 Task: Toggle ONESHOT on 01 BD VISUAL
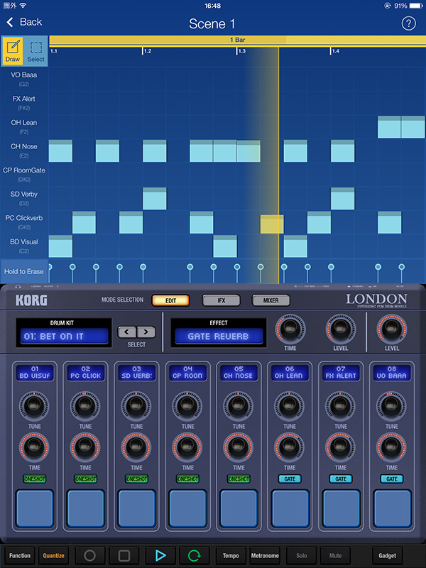tap(35, 479)
